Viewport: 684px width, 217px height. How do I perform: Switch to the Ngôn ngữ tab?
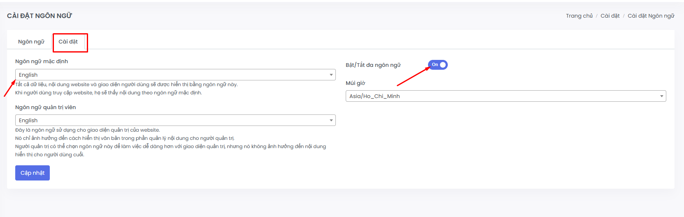[x=31, y=42]
